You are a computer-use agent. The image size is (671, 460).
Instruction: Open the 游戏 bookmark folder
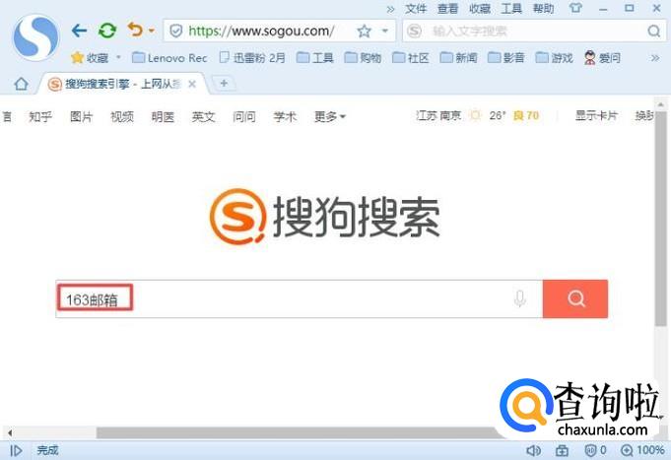coord(554,58)
